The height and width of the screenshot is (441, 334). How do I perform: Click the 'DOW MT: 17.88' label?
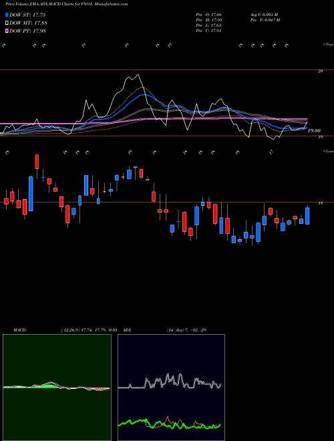pos(28,23)
